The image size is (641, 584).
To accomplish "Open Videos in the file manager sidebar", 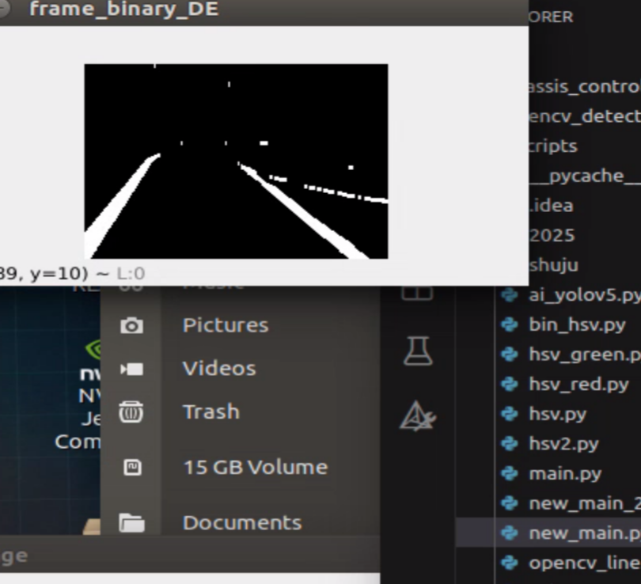I will [x=219, y=369].
